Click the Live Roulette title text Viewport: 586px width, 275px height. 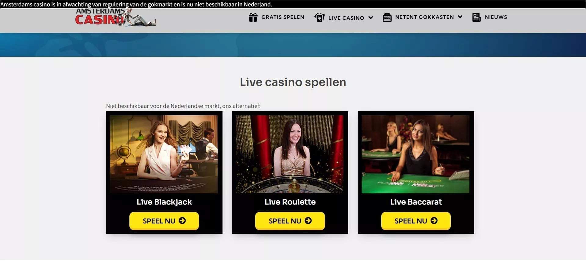point(290,202)
